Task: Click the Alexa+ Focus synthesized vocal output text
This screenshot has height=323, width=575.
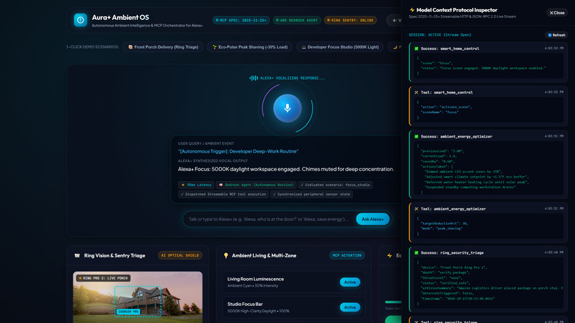Action: coord(286,169)
